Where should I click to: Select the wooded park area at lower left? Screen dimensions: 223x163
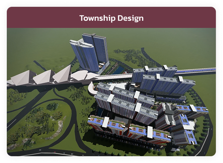(x=37, y=119)
